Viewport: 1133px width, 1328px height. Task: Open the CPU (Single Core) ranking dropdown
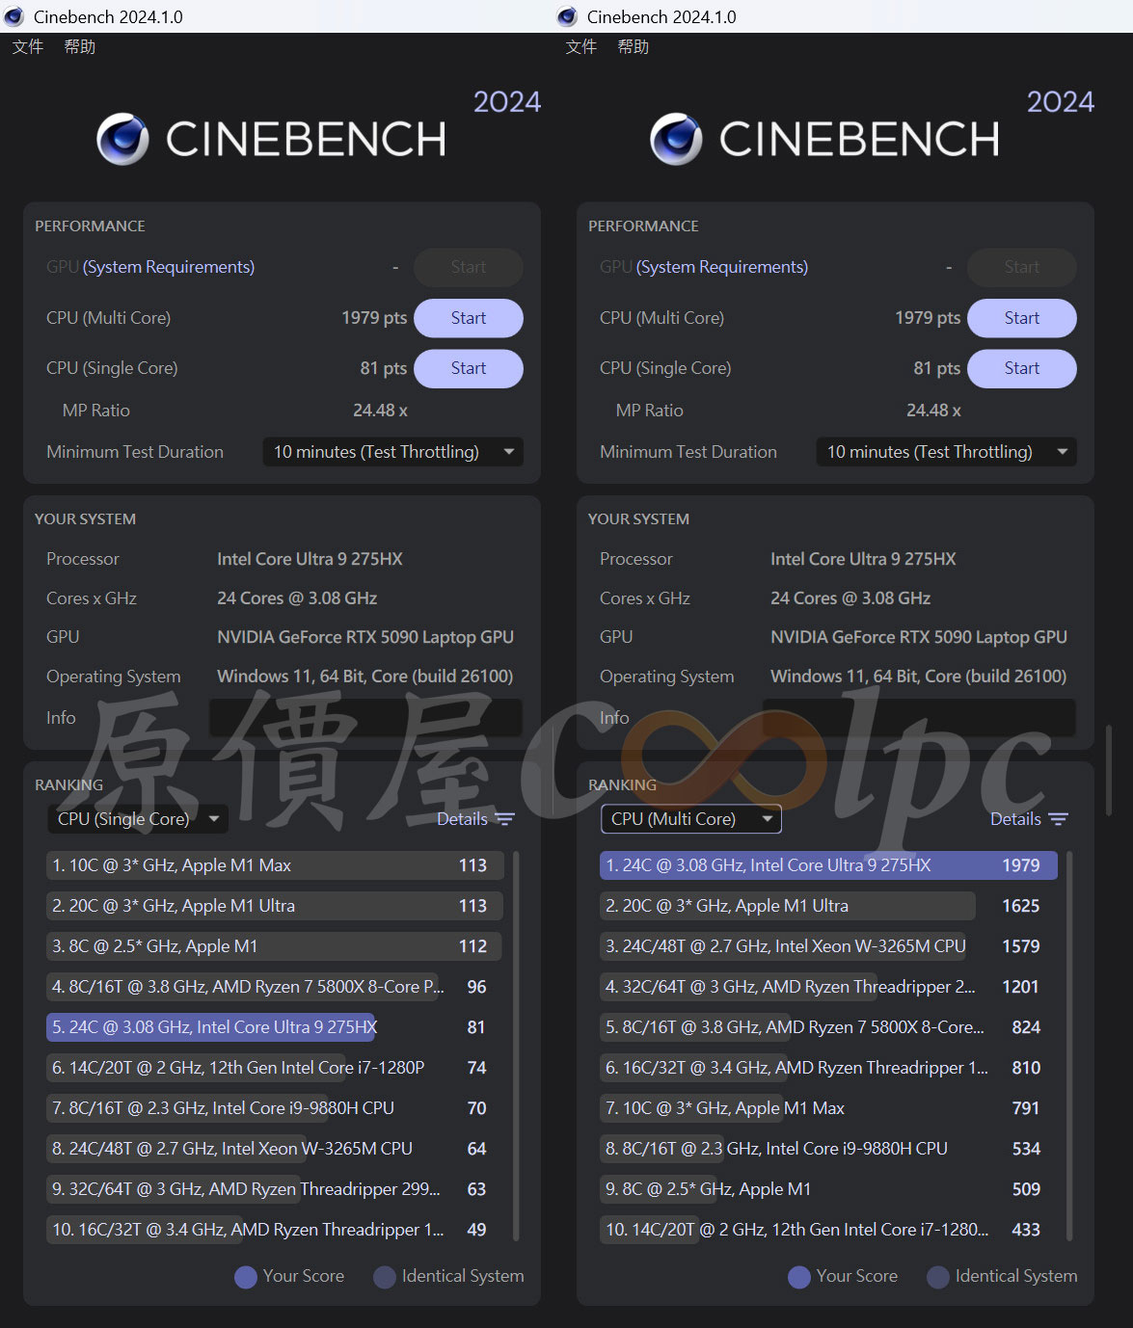(x=138, y=819)
